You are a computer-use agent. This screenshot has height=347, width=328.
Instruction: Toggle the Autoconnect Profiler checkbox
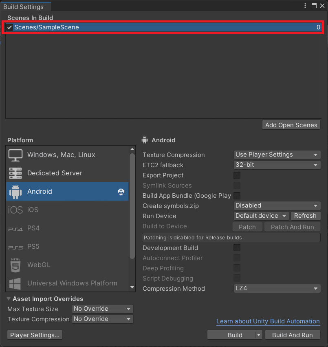tap(237, 258)
